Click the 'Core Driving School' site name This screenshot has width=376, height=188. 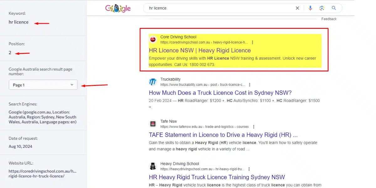(178, 37)
